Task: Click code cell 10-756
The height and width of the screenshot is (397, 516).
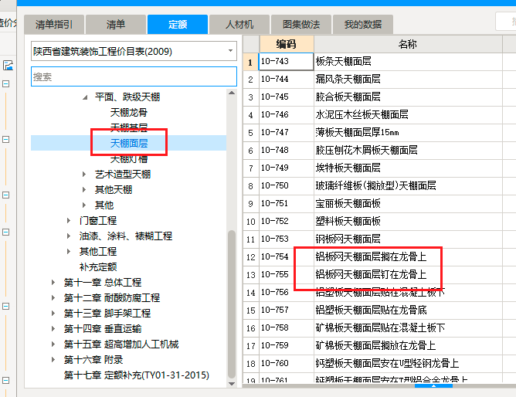Action: [287, 293]
